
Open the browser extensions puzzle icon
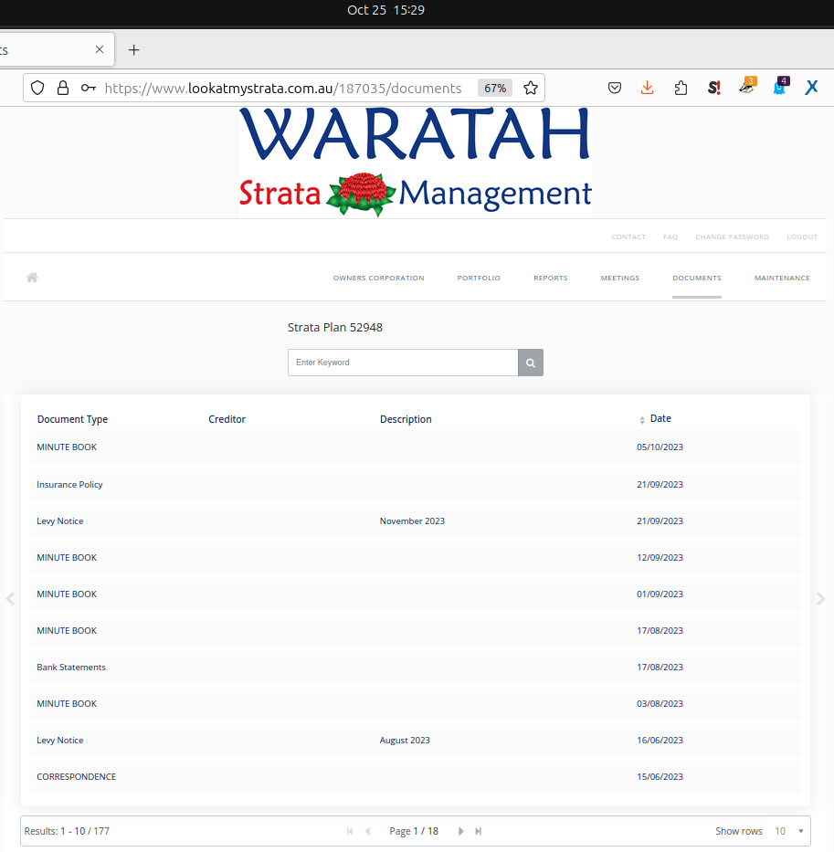[681, 88]
